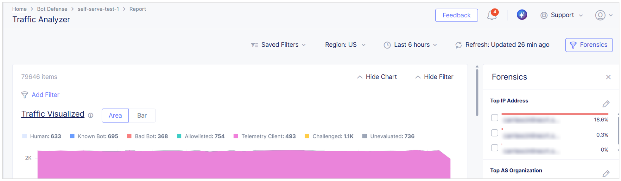The image size is (621, 181).
Task: Check the 0.3% IP address checkbox
Action: [494, 133]
